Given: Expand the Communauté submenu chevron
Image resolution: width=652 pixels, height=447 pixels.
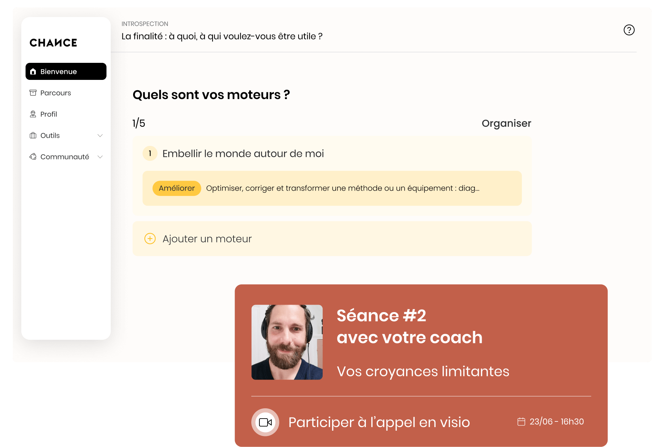Looking at the screenshot, I should (100, 157).
